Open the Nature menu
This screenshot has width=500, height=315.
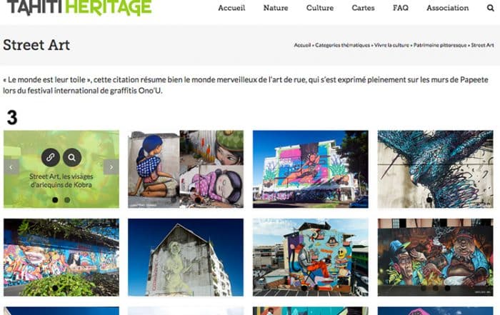pyautogui.click(x=276, y=8)
